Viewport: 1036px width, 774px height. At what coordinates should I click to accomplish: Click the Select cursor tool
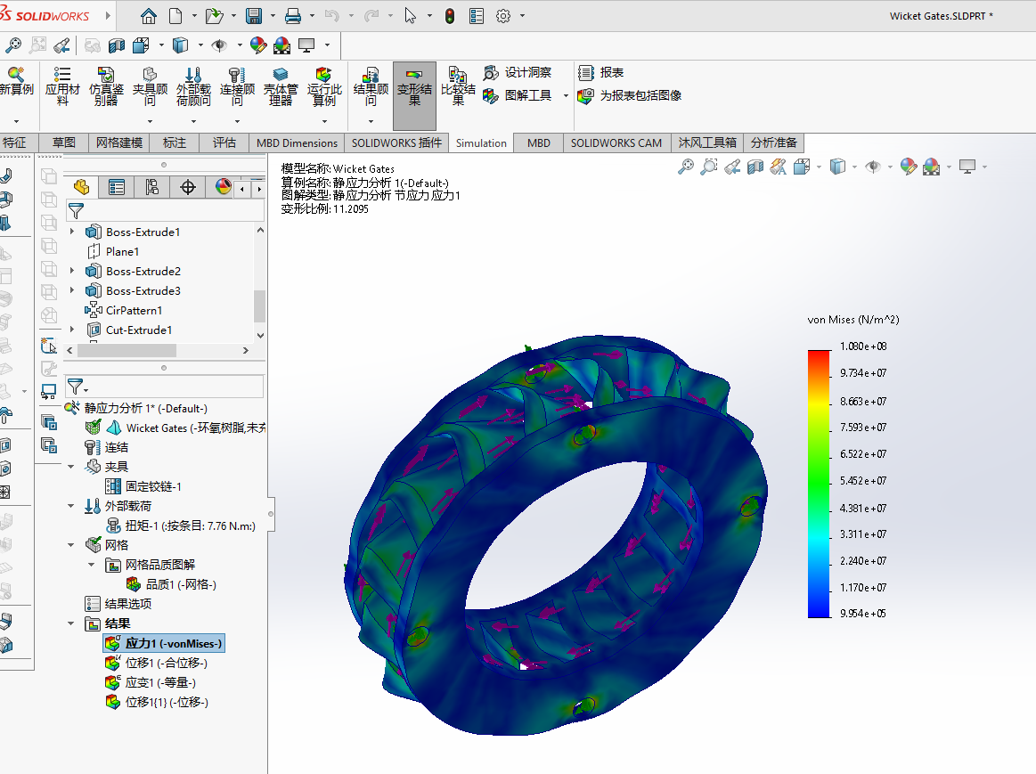(x=411, y=16)
